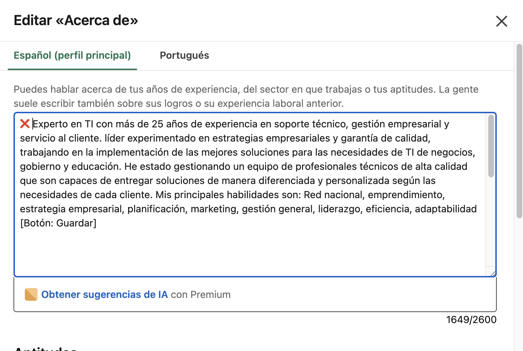Click the gold Premium icon
Screen dimensions: 523x351
(x=31, y=294)
